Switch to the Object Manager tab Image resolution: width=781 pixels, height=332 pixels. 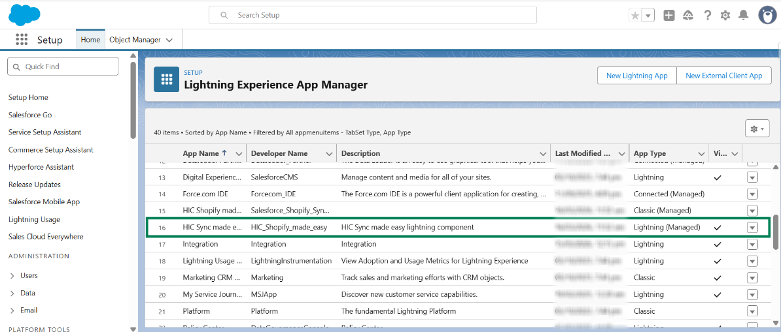[135, 40]
